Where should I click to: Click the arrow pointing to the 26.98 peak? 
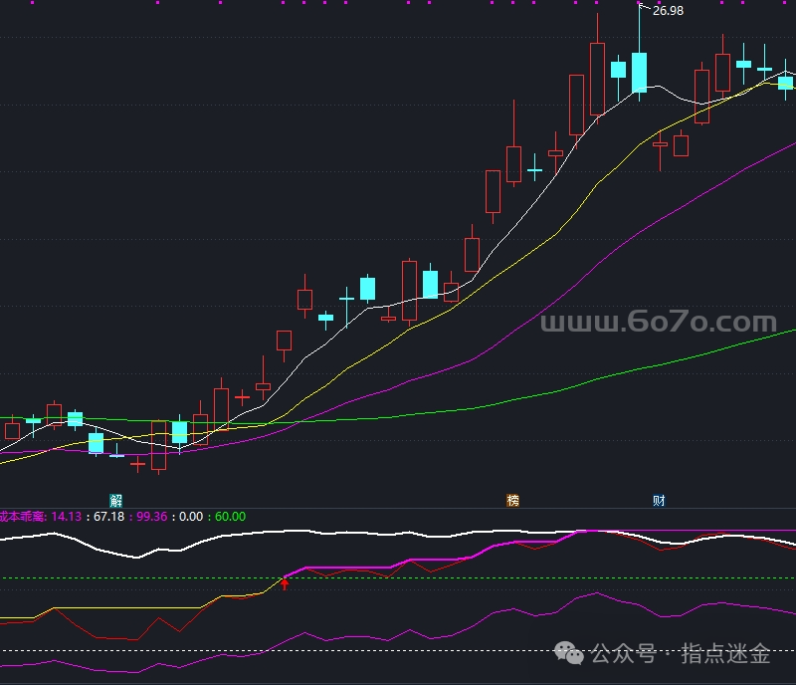tap(644, 8)
